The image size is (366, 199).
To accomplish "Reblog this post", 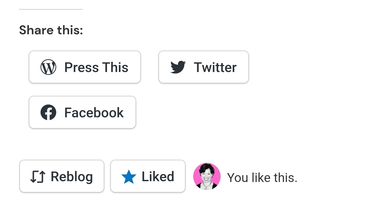I will coord(62,176).
